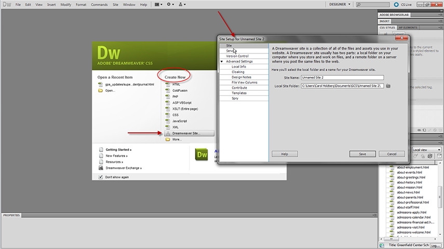This screenshot has width=444, height=249.
Task: Click the CS Live icon
Action: 396,5
